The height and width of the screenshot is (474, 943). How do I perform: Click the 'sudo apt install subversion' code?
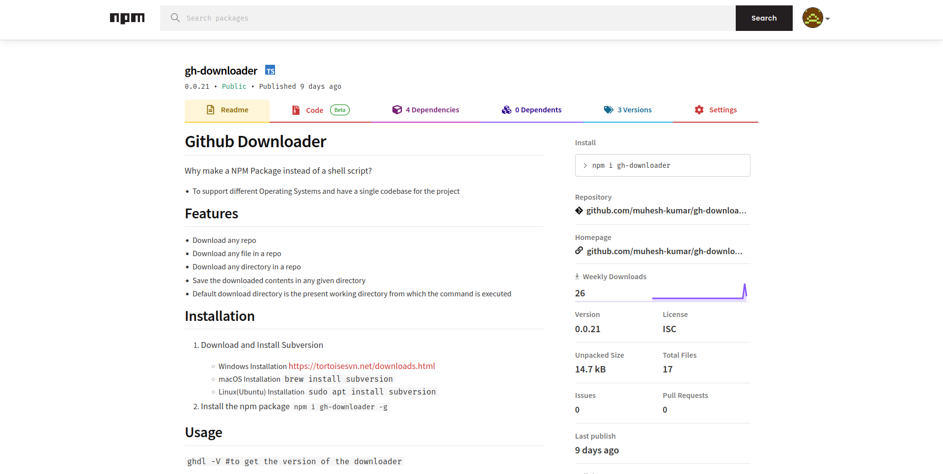[x=372, y=392]
